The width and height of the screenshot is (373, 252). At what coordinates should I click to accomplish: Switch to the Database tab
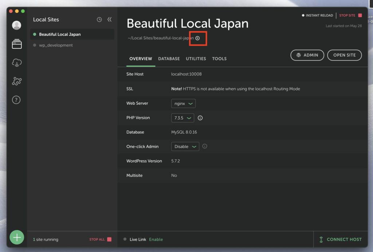click(169, 59)
